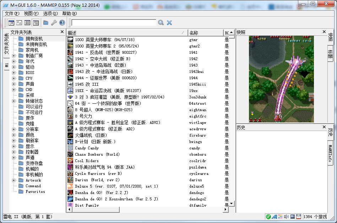The height and width of the screenshot is (223, 337).
Task: Open the 文件(F) menu
Action: pos(12,13)
